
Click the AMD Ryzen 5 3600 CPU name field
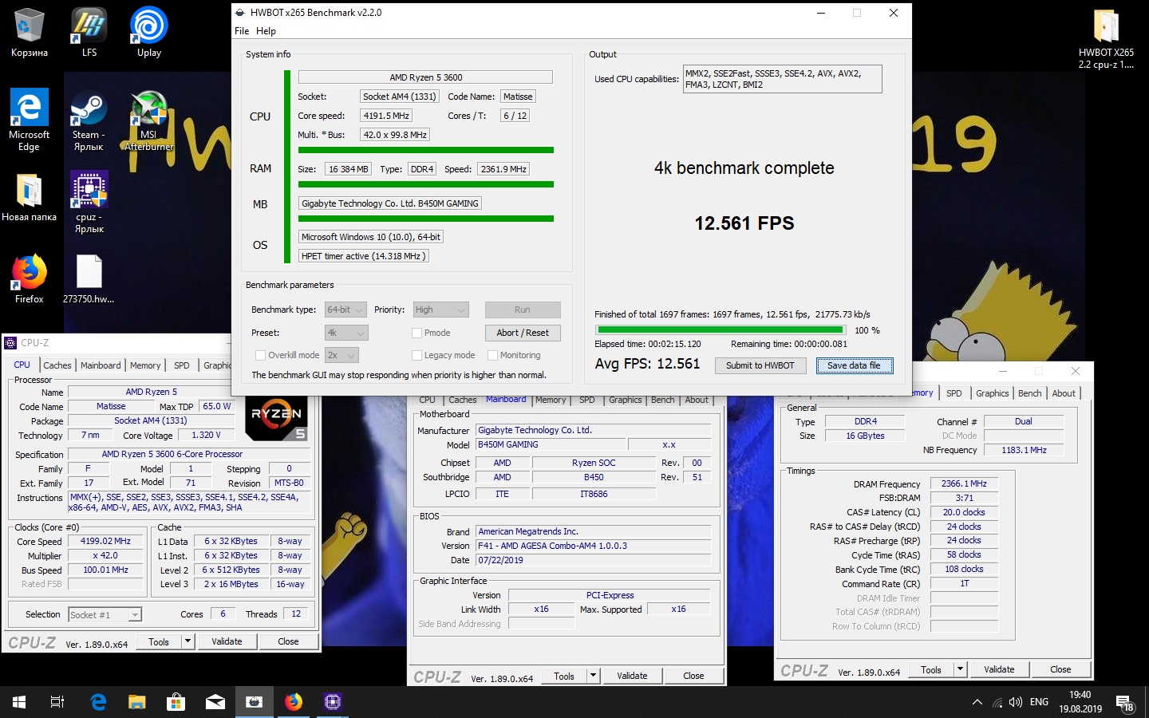[x=425, y=77]
